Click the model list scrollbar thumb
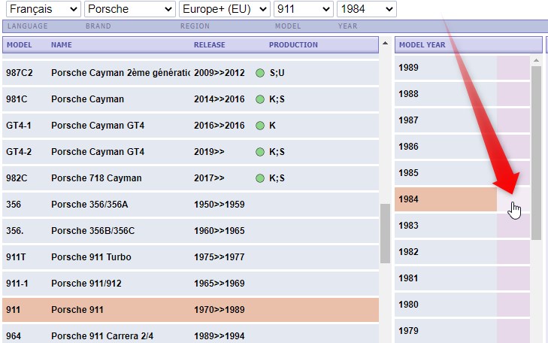 pyautogui.click(x=385, y=233)
